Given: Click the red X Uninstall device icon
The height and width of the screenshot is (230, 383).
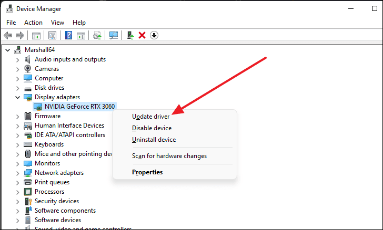Looking at the screenshot, I should pyautogui.click(x=142, y=35).
